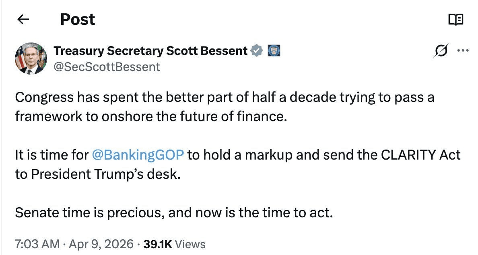This screenshot has width=478, height=255.
Task: Click the @SecScottBessent handle
Action: click(107, 66)
